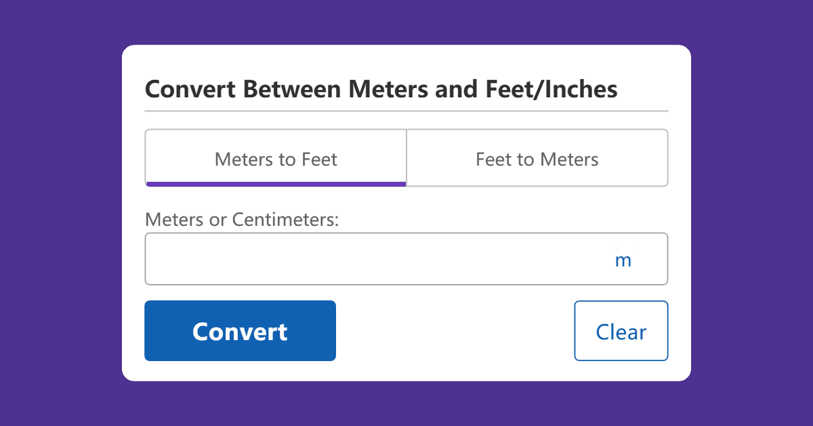Viewport: 813px width, 426px height.
Task: Reactivate the Meters to Feet conversion mode
Action: [x=275, y=158]
